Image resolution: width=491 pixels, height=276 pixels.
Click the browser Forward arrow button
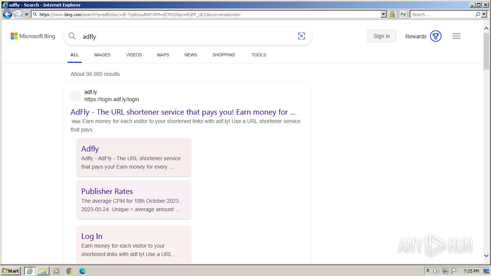[x=18, y=15]
